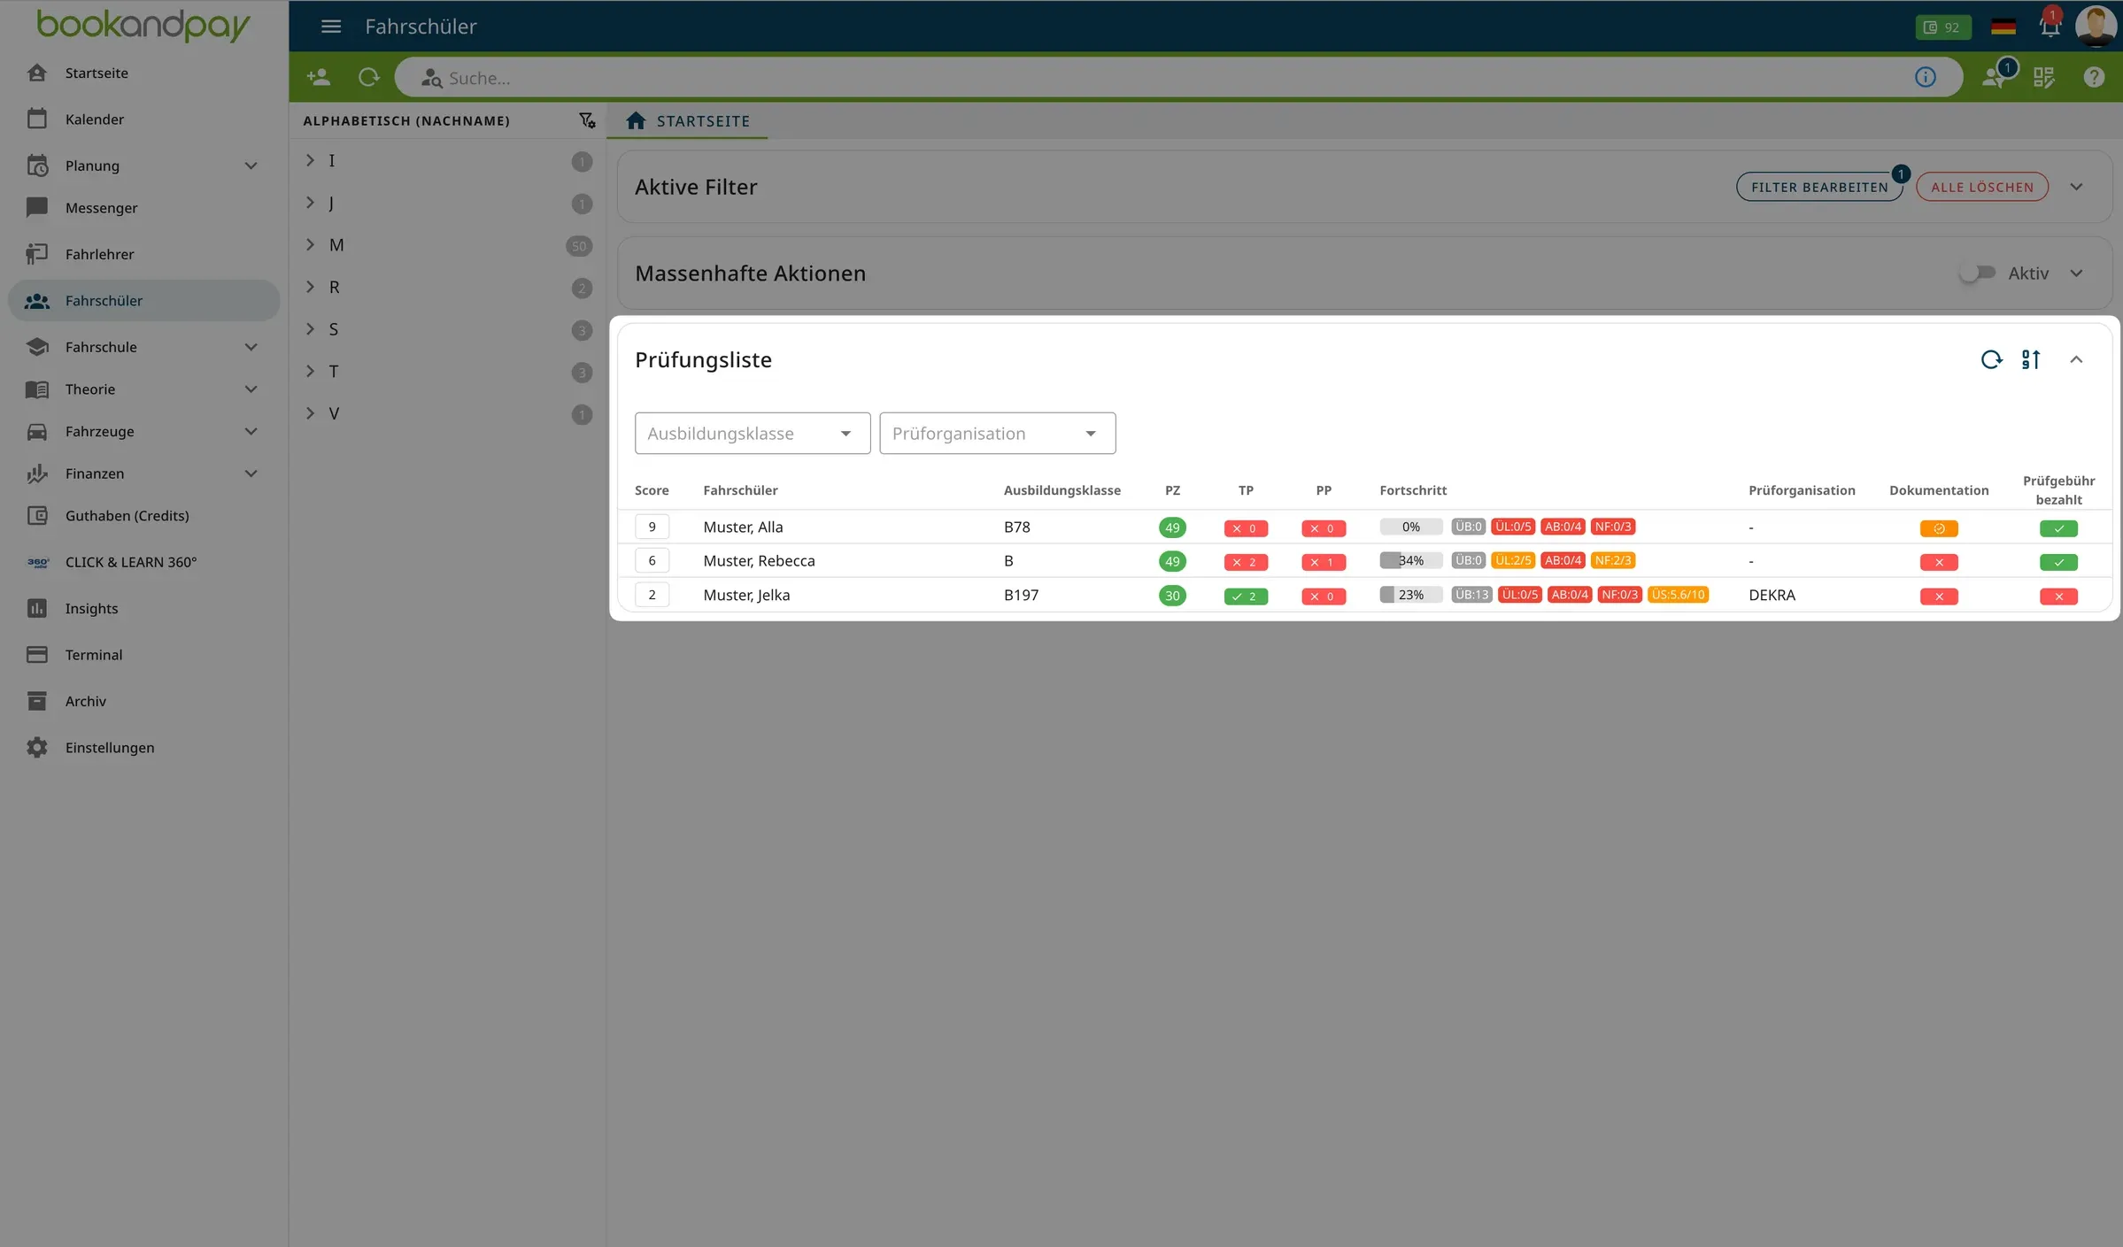Open the Prüforganisation dropdown
Viewport: 2123px width, 1247px height.
click(998, 433)
